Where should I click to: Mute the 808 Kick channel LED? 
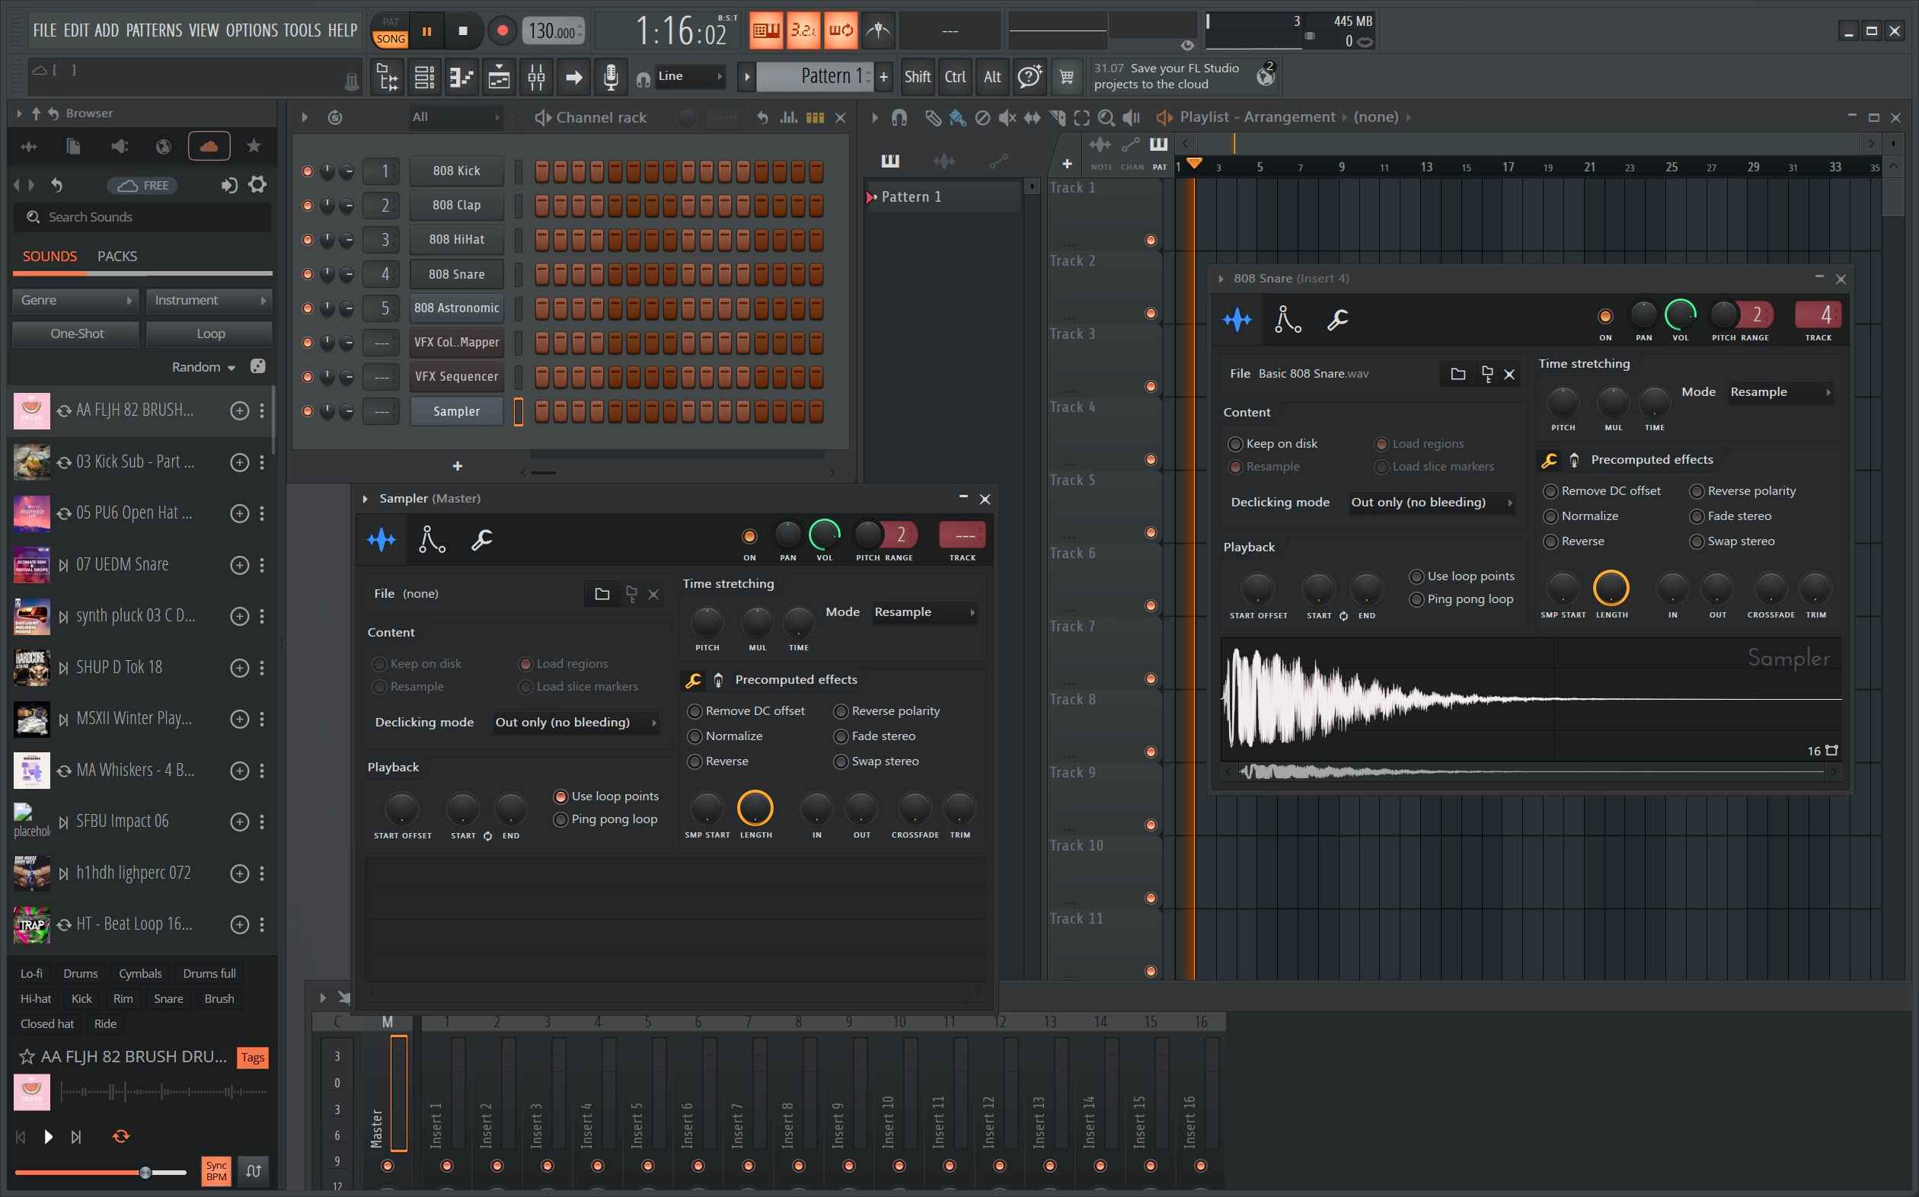[x=307, y=171]
